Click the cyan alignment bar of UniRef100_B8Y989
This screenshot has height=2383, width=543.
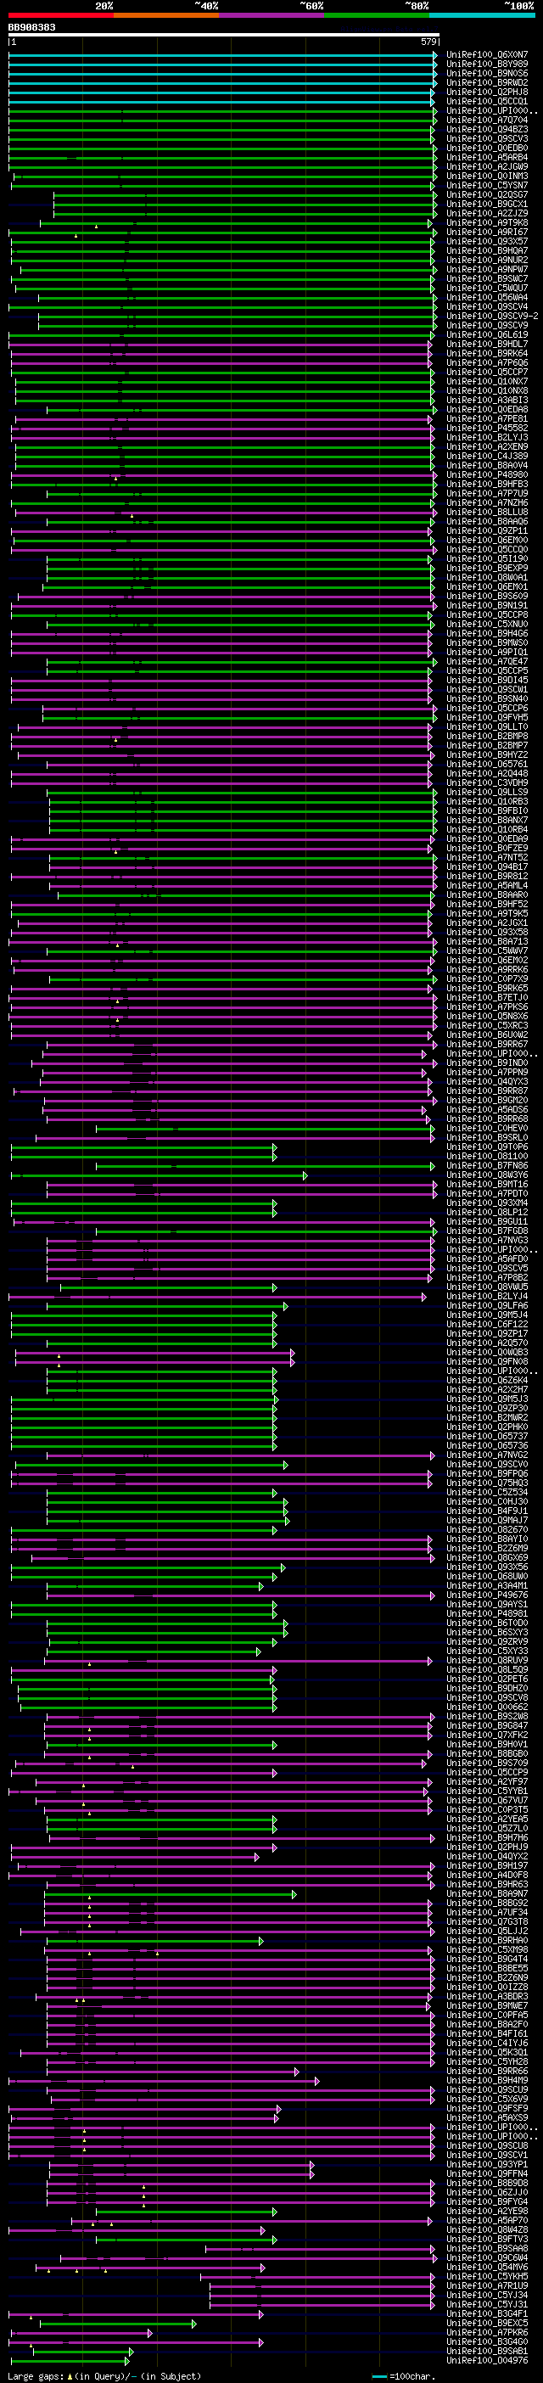click(222, 64)
